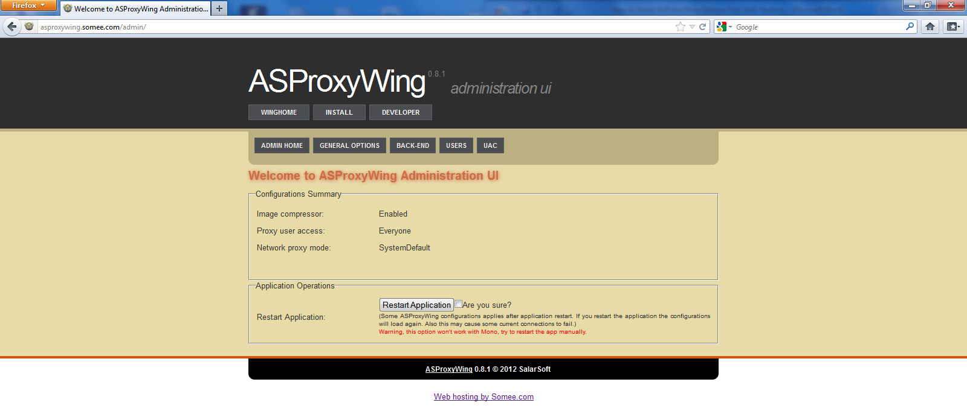Click the Restart Application button
The height and width of the screenshot is (414, 967).
pos(416,305)
